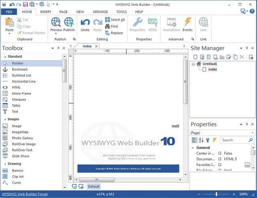Click the Default breakpoint button
Viewport: 257px width, 198px height.
tap(93, 187)
